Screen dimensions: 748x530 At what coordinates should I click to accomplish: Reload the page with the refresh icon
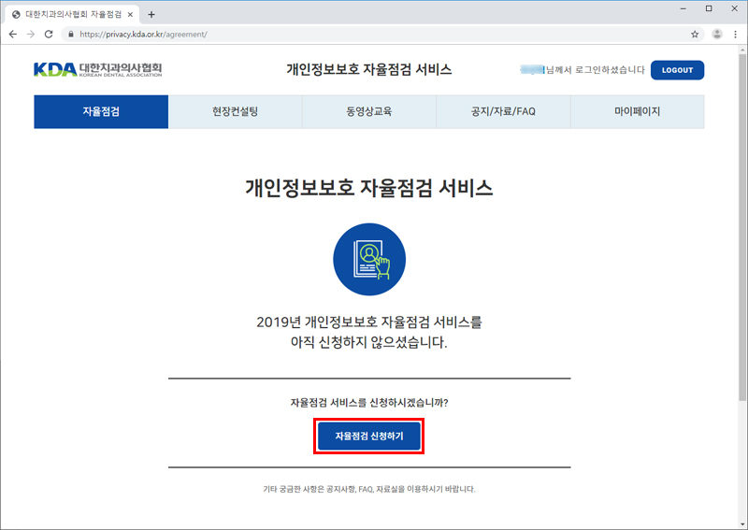pos(49,34)
